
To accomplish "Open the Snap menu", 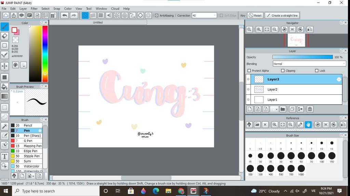I will 57,9.
